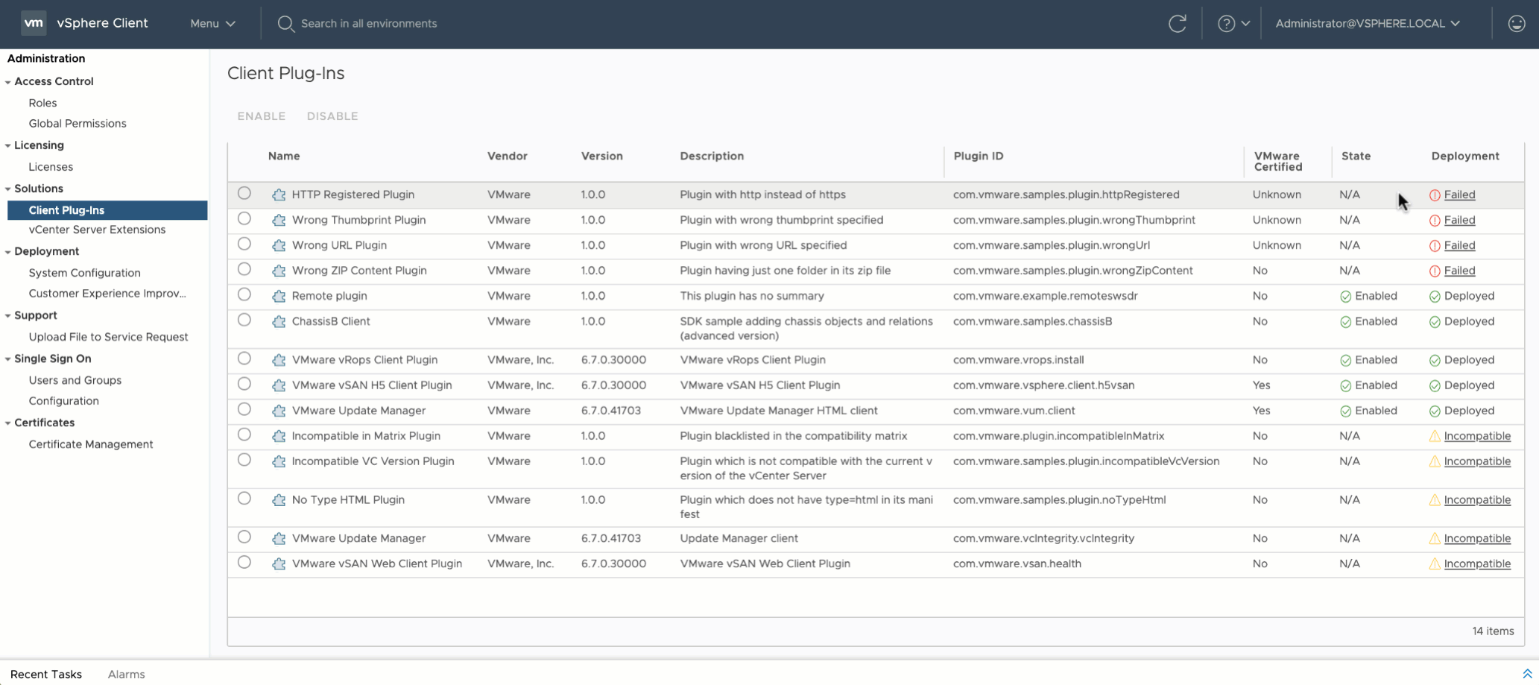Switch to the Alarms tab

pyautogui.click(x=126, y=675)
